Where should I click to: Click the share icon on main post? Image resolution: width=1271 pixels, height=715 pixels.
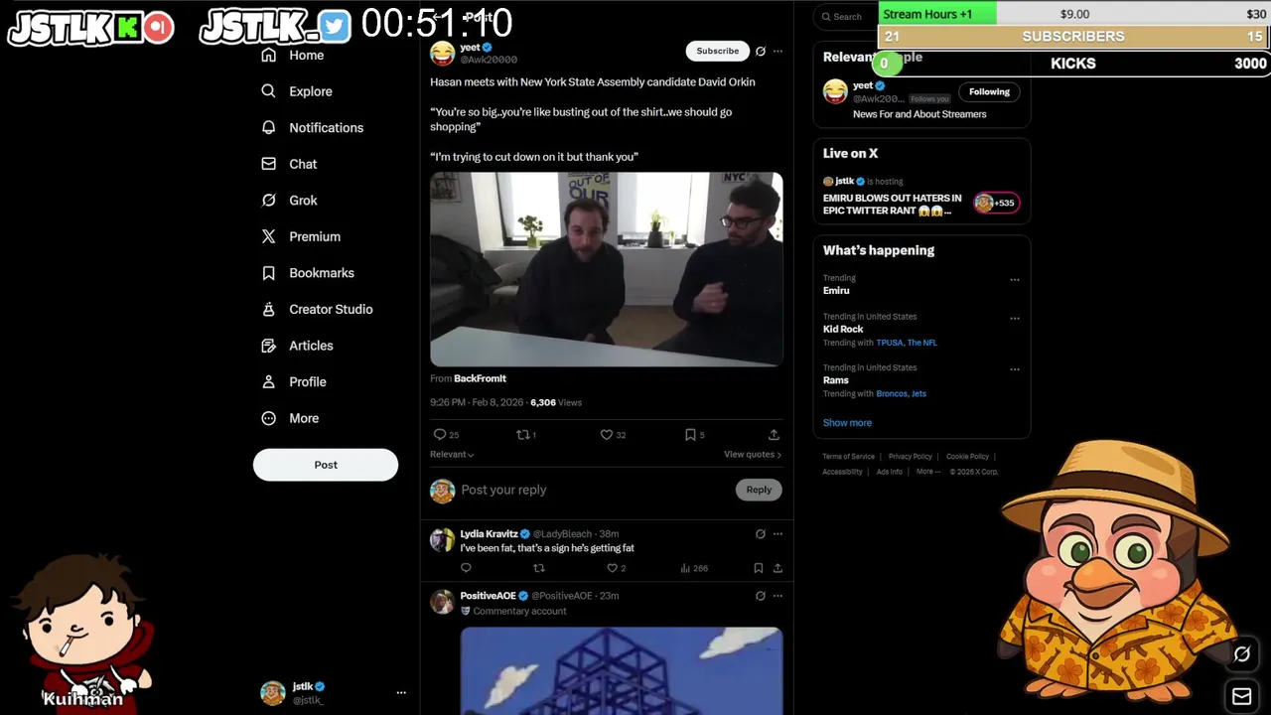(x=774, y=434)
